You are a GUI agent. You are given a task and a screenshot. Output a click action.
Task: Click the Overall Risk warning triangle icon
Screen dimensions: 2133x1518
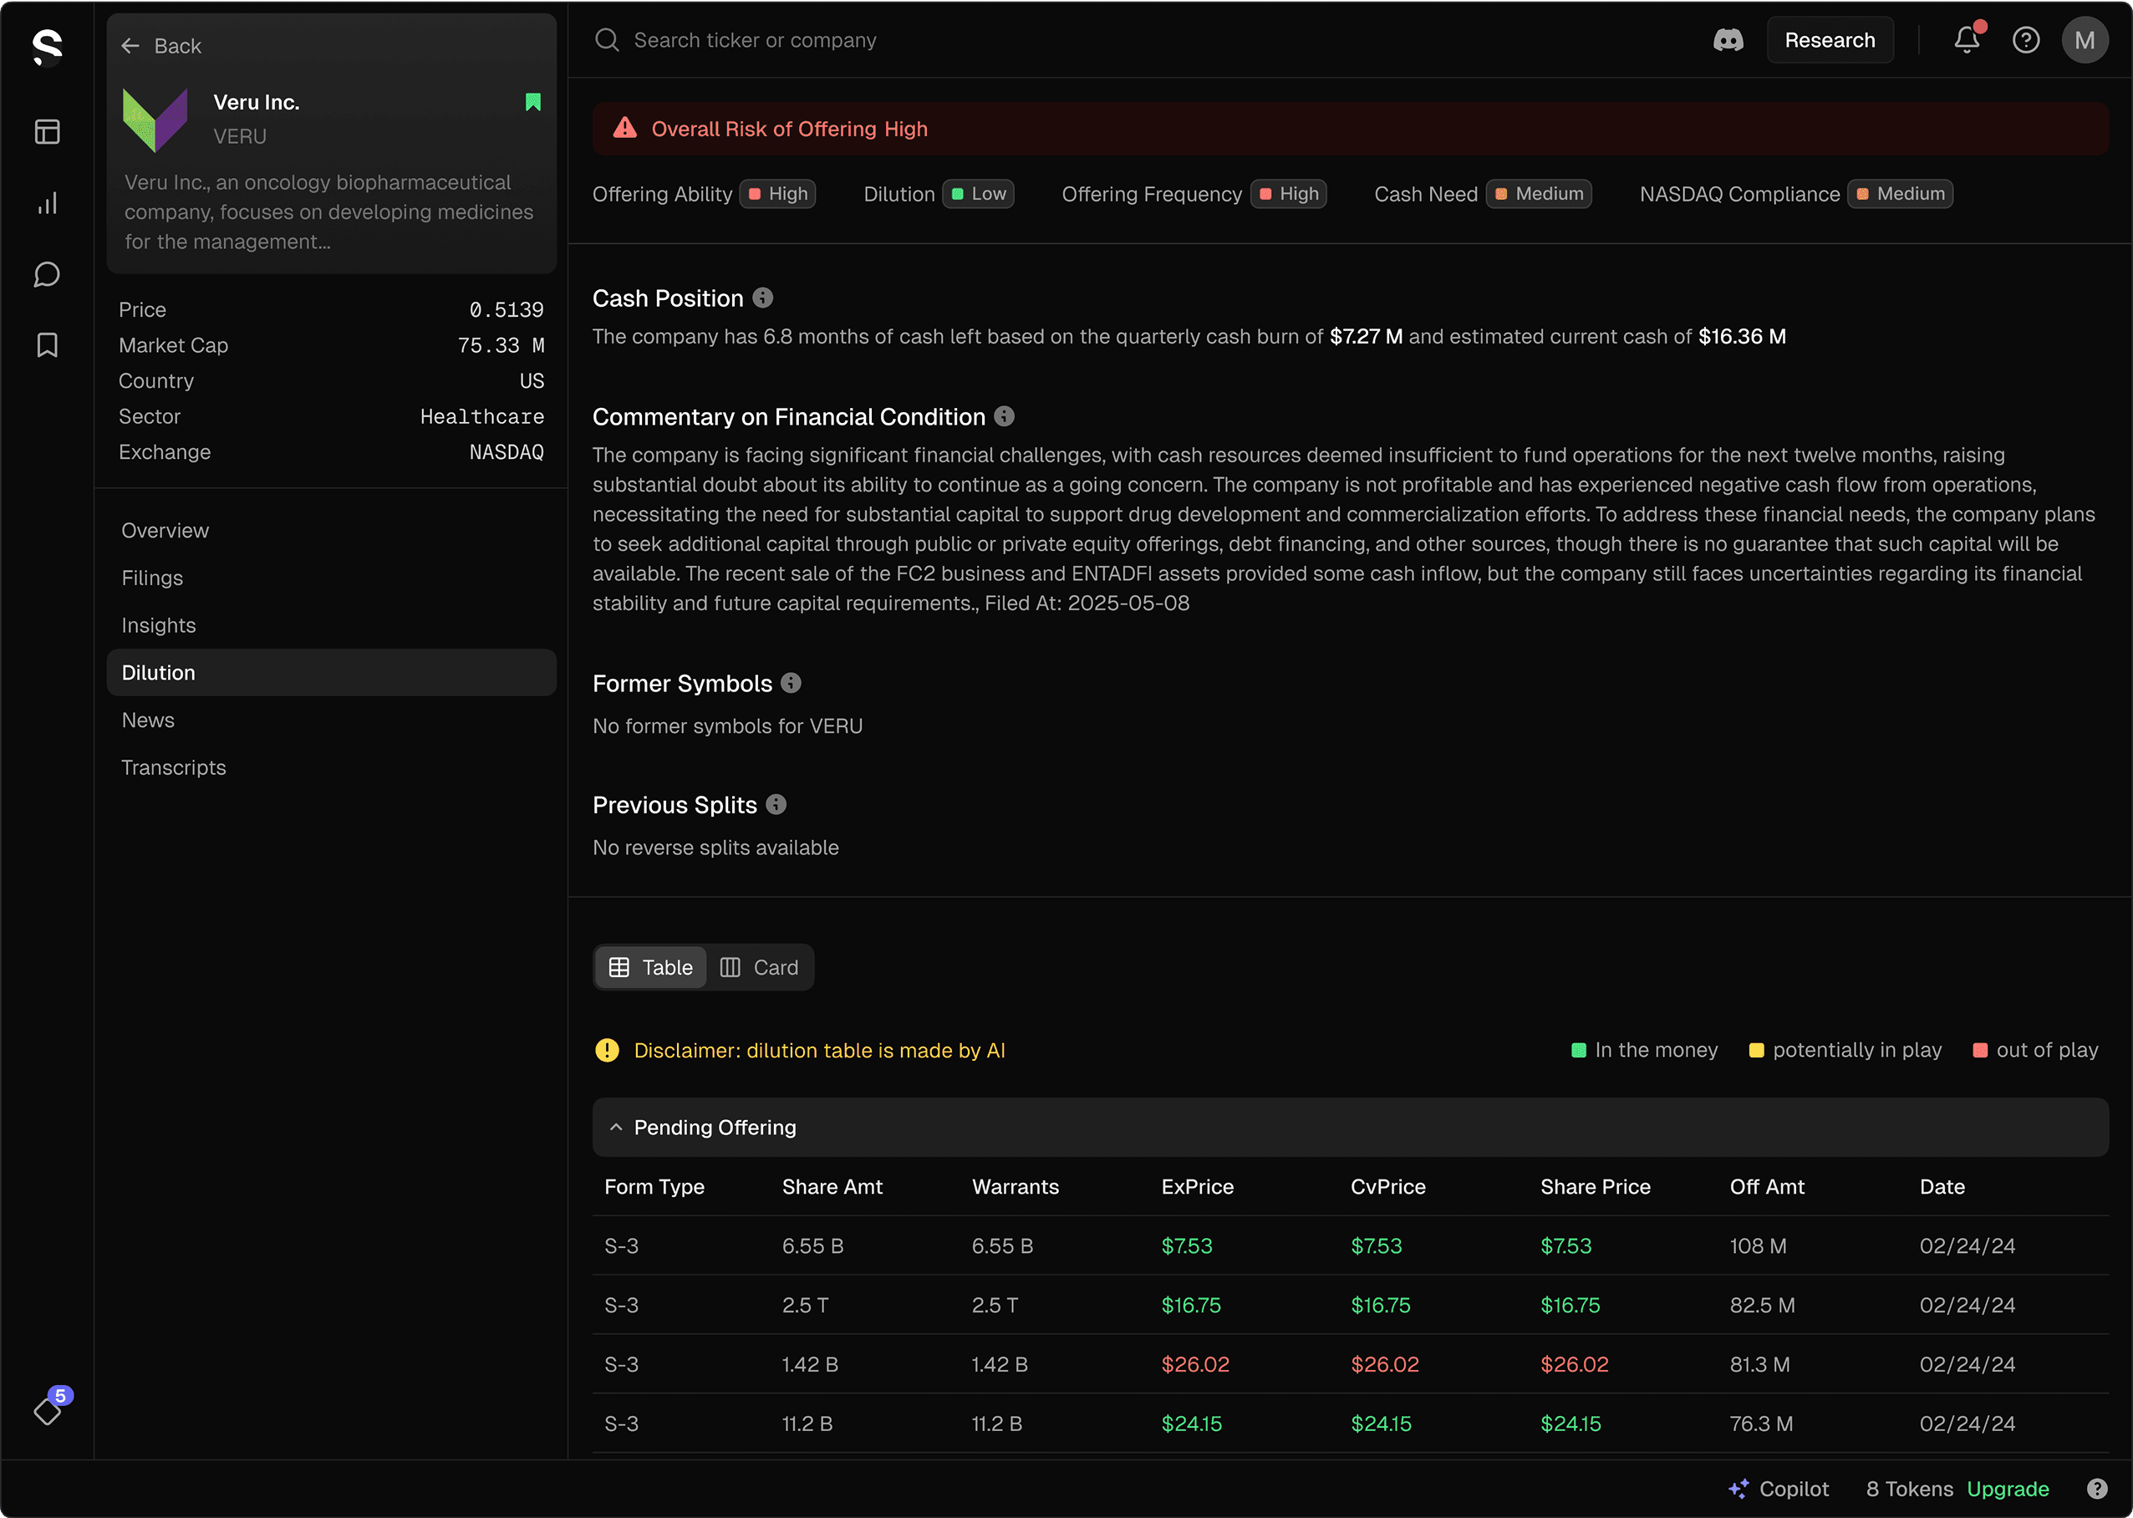[624, 128]
